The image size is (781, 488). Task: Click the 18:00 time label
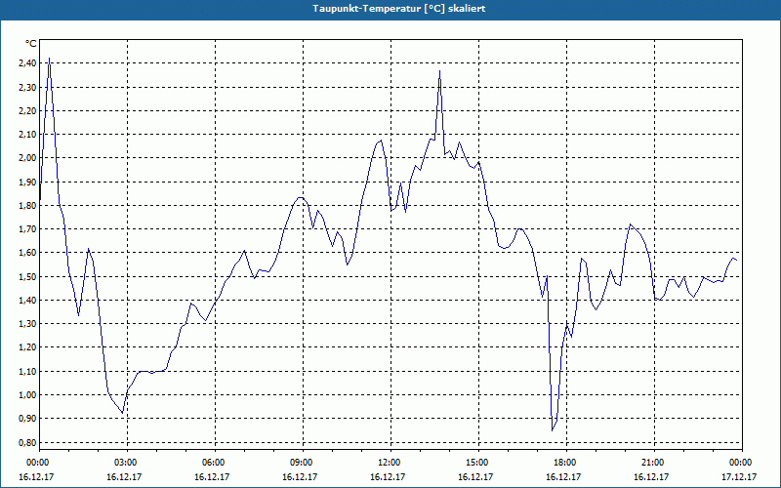click(566, 463)
